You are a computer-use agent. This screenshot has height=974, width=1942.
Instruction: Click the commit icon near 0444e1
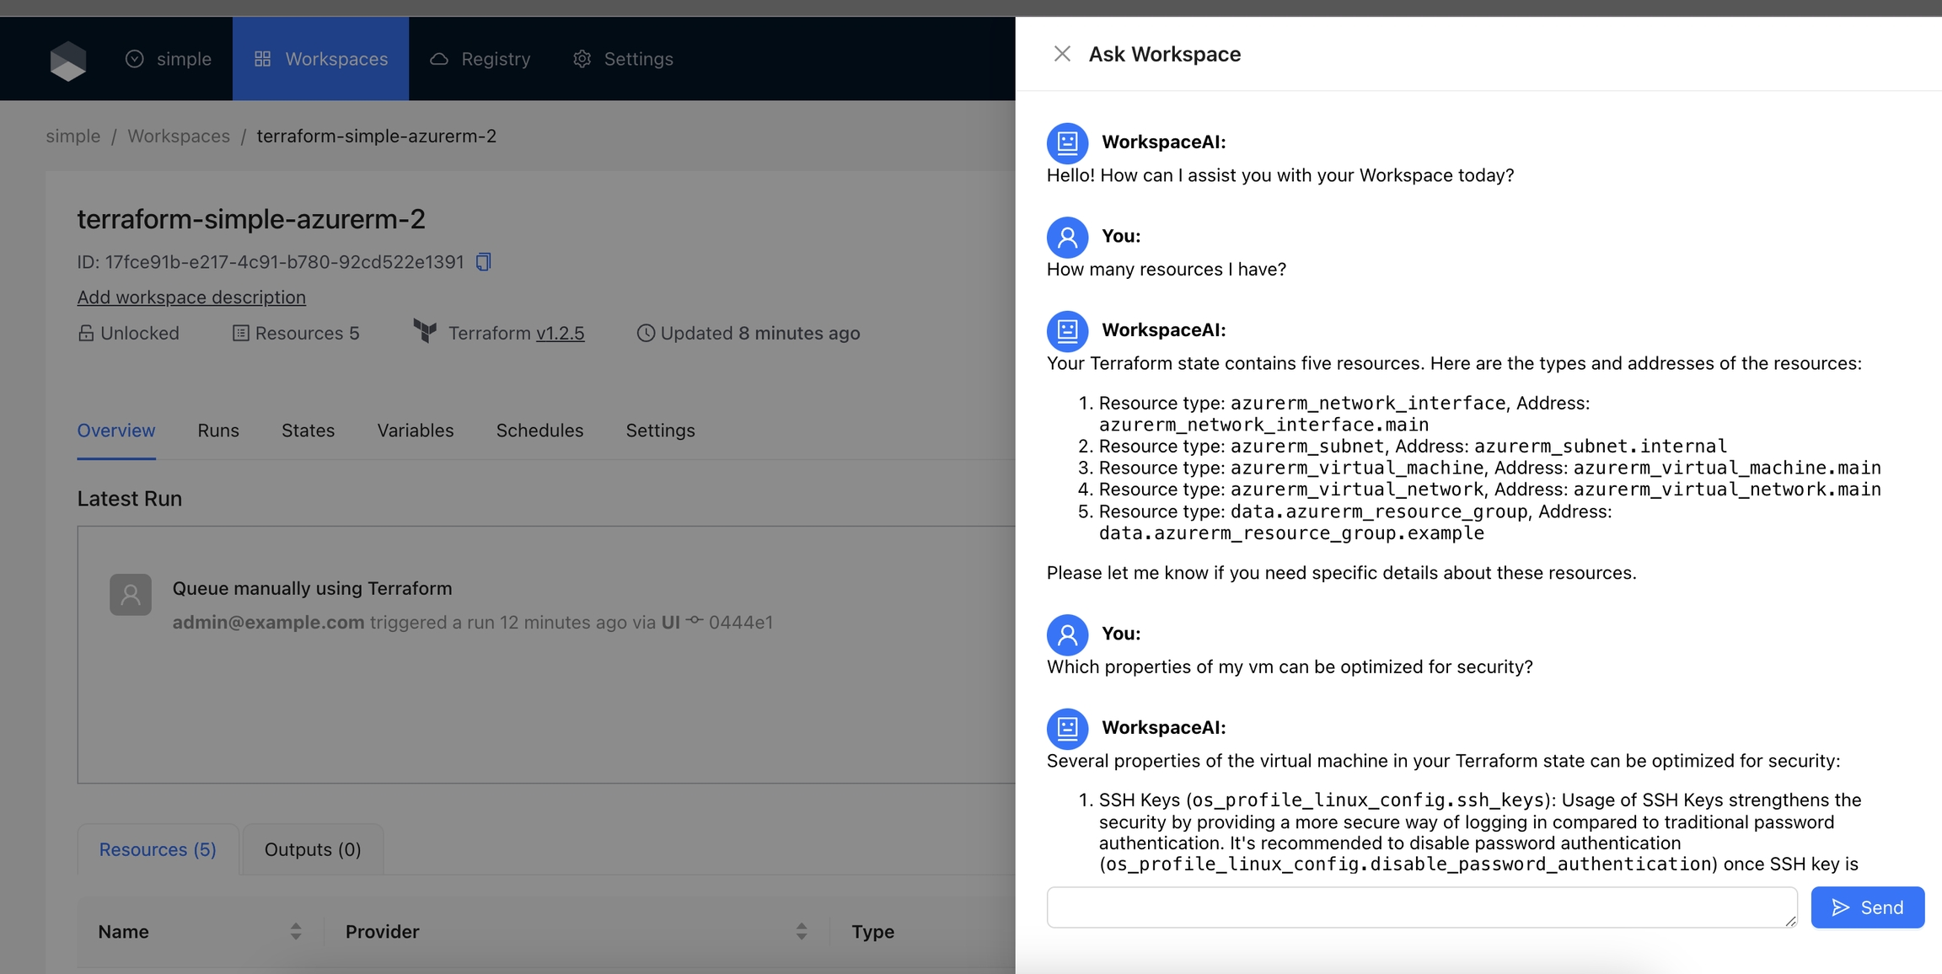695,621
